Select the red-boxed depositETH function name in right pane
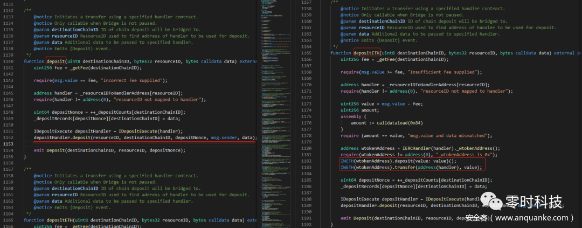Image resolution: width=582 pixels, height=228 pixels. [x=366, y=53]
